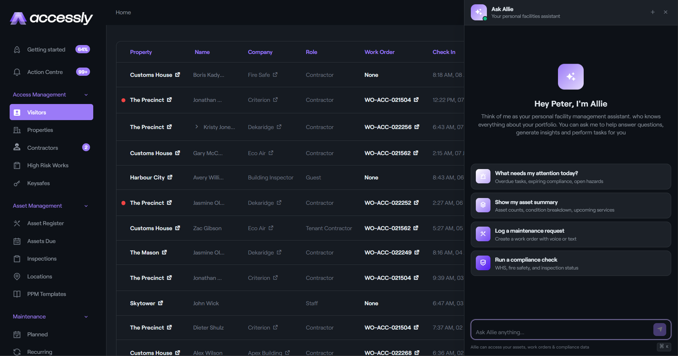Click Tenant Contractor role cell
678x356 pixels.
click(x=329, y=228)
